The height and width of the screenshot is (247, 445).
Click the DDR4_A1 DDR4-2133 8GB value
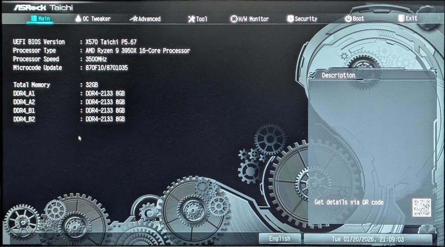click(x=105, y=94)
